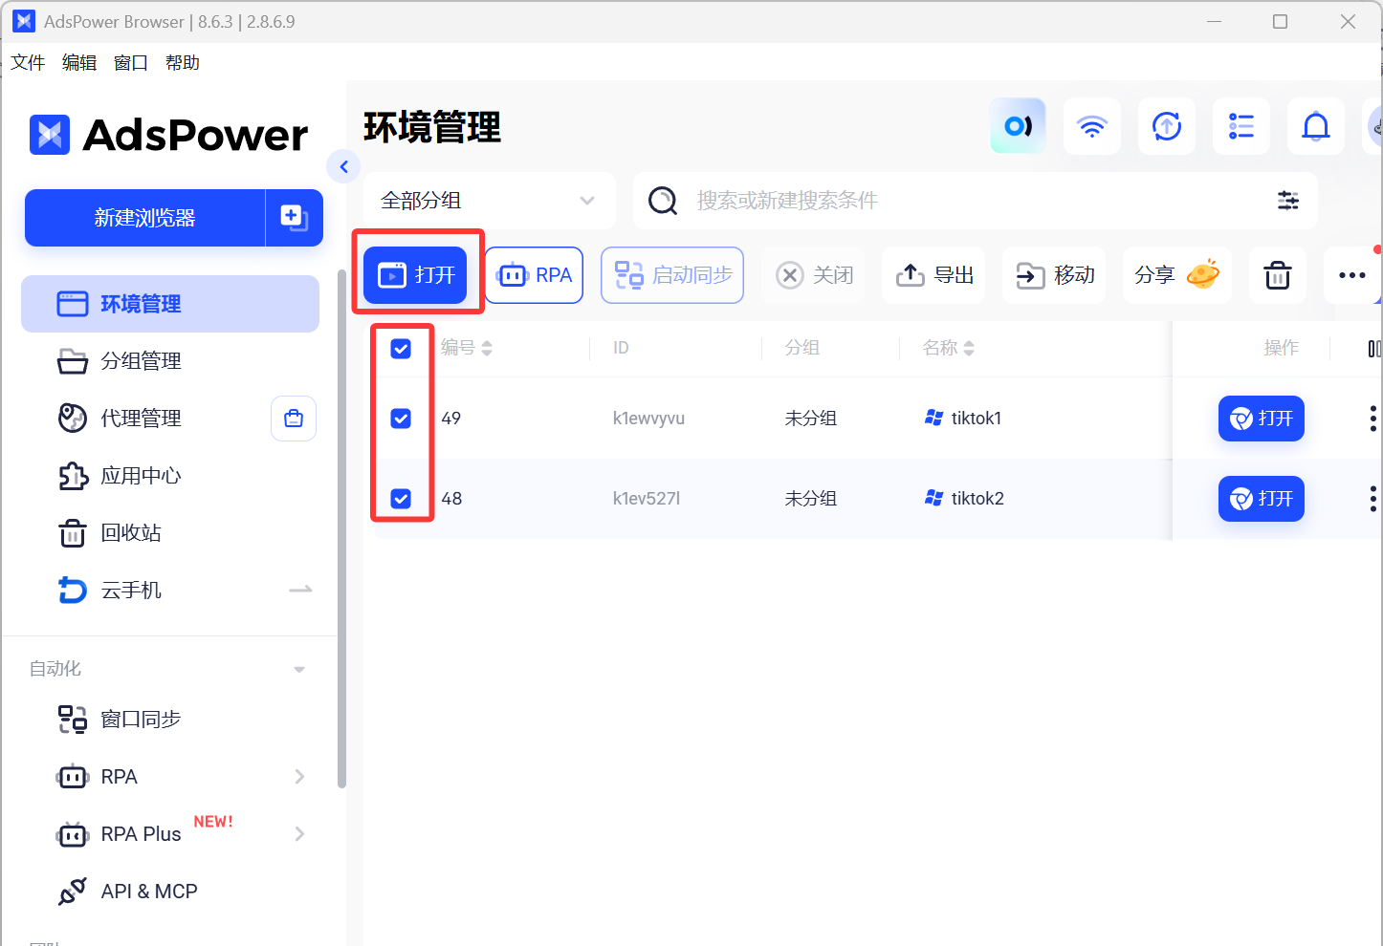1383x946 pixels.
Task: Open the 窗口 menu
Action: tap(131, 63)
